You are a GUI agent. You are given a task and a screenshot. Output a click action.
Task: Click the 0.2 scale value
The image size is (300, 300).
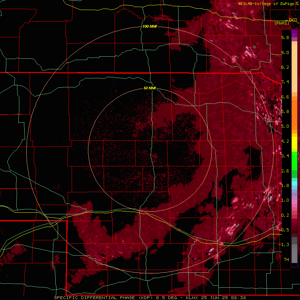click(x=285, y=215)
